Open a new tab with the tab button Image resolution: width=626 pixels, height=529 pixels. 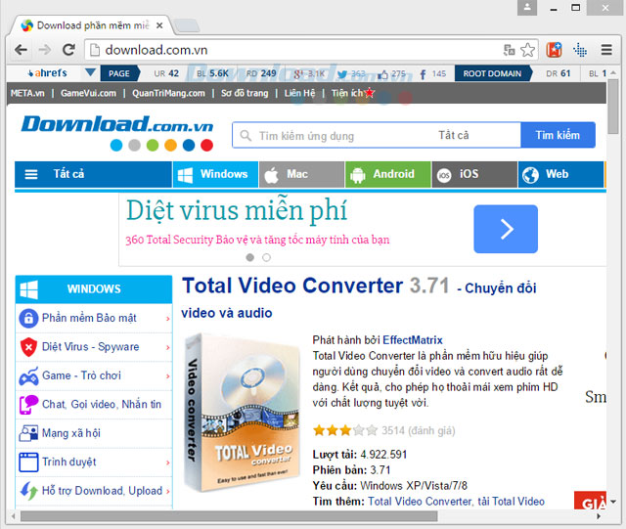[187, 25]
